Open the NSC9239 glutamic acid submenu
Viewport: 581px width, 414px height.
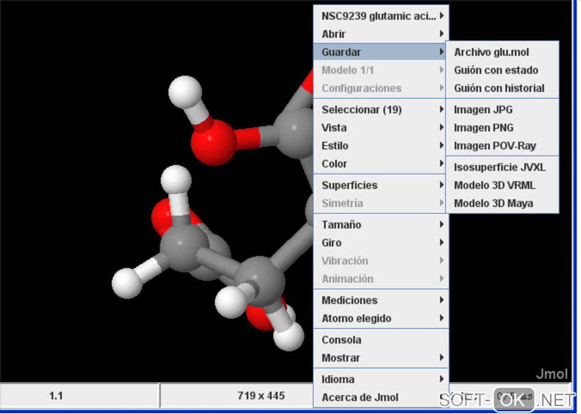[381, 16]
